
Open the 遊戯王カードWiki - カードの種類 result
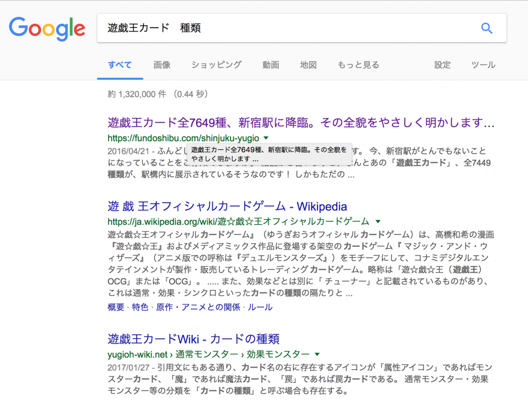tap(194, 339)
